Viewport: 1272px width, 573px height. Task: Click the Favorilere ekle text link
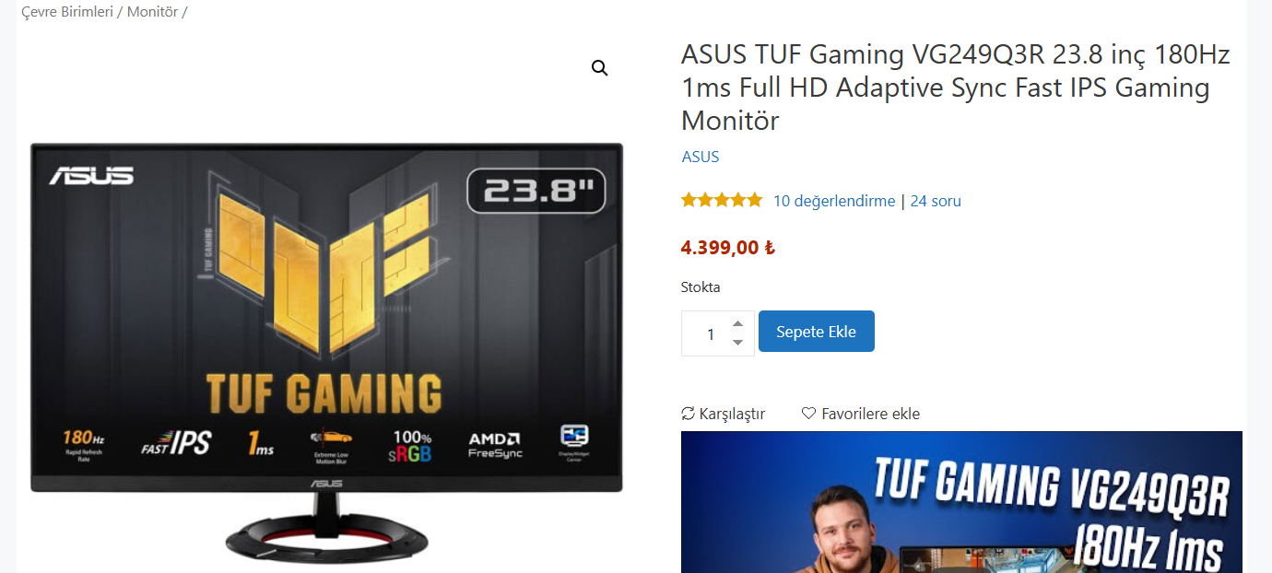[x=871, y=414]
